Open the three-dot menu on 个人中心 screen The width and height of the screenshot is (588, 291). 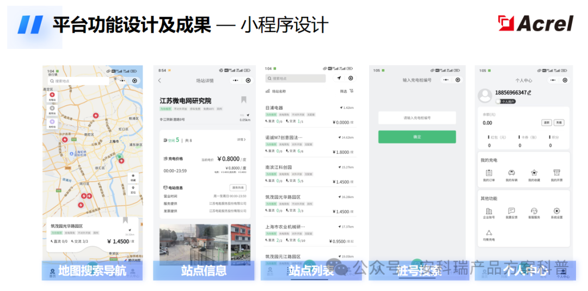point(553,80)
